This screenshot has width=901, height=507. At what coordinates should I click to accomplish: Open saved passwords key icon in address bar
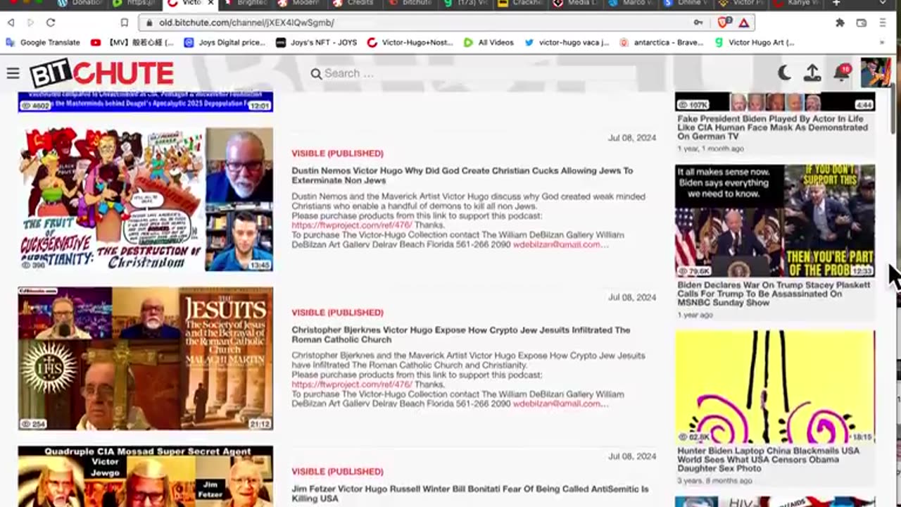(x=698, y=23)
